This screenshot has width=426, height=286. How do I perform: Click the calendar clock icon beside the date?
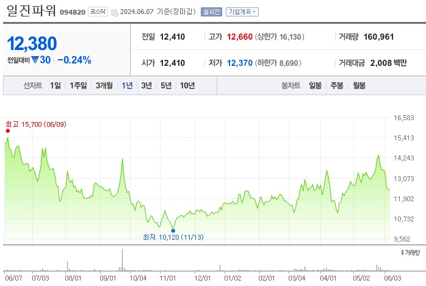coord(115,12)
